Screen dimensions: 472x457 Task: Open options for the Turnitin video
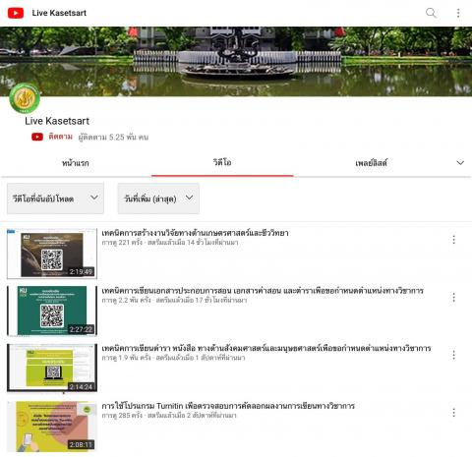(x=453, y=413)
